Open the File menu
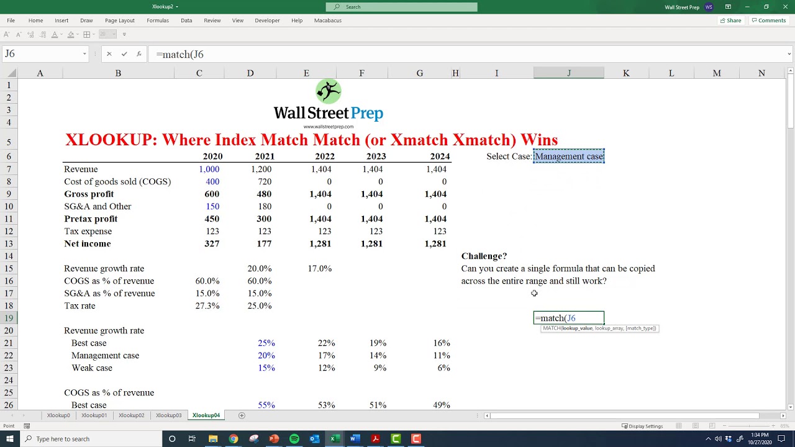Viewport: 795px width, 447px height. coord(11,20)
